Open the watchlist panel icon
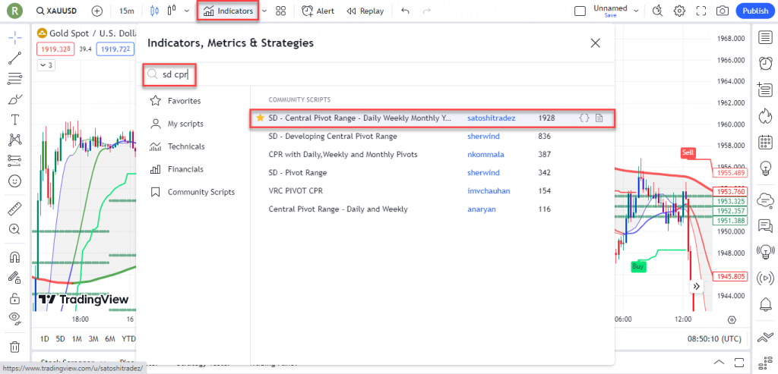Screen dimensions: 778x374 766,38
